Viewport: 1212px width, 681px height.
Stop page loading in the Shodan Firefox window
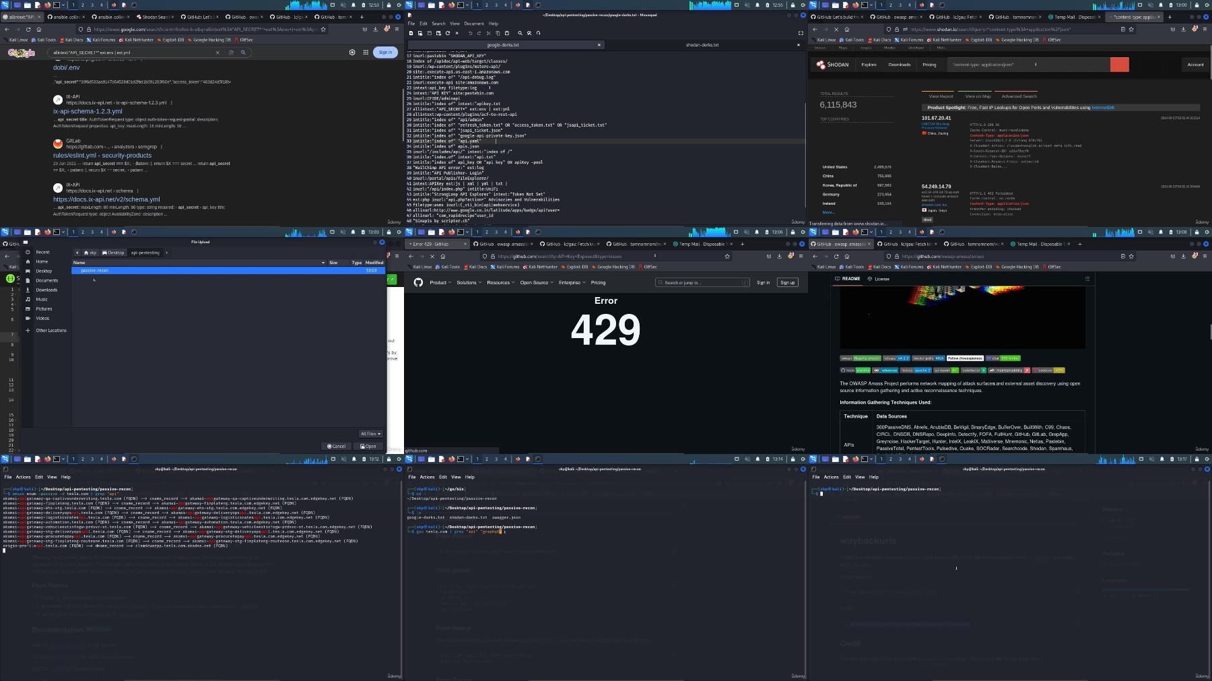click(836, 30)
